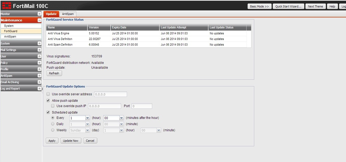Open minutes after the hour dropdown

click(121, 118)
